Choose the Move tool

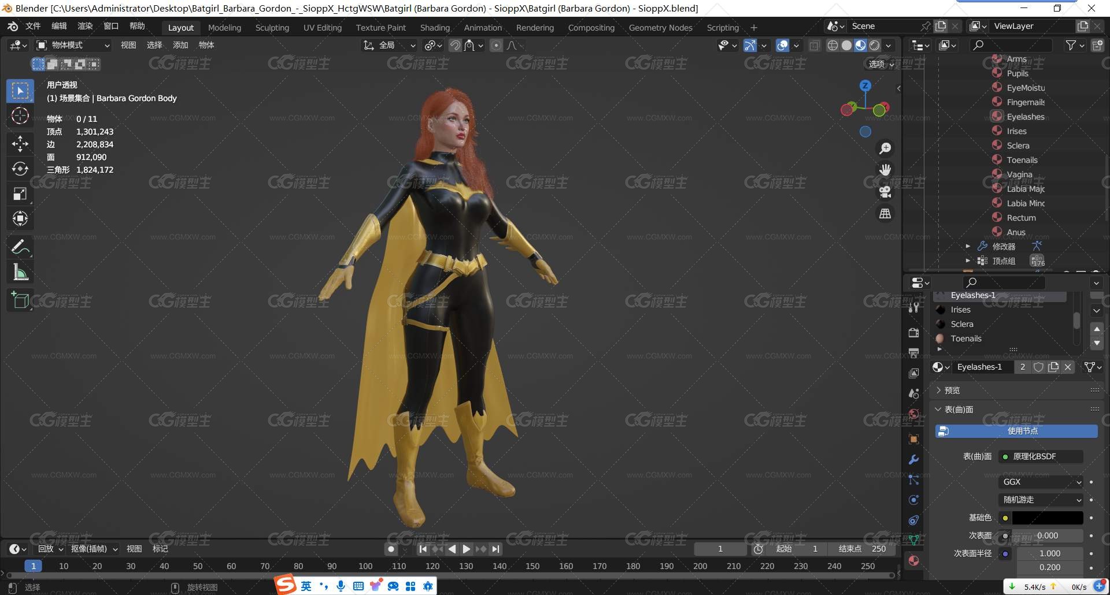20,143
